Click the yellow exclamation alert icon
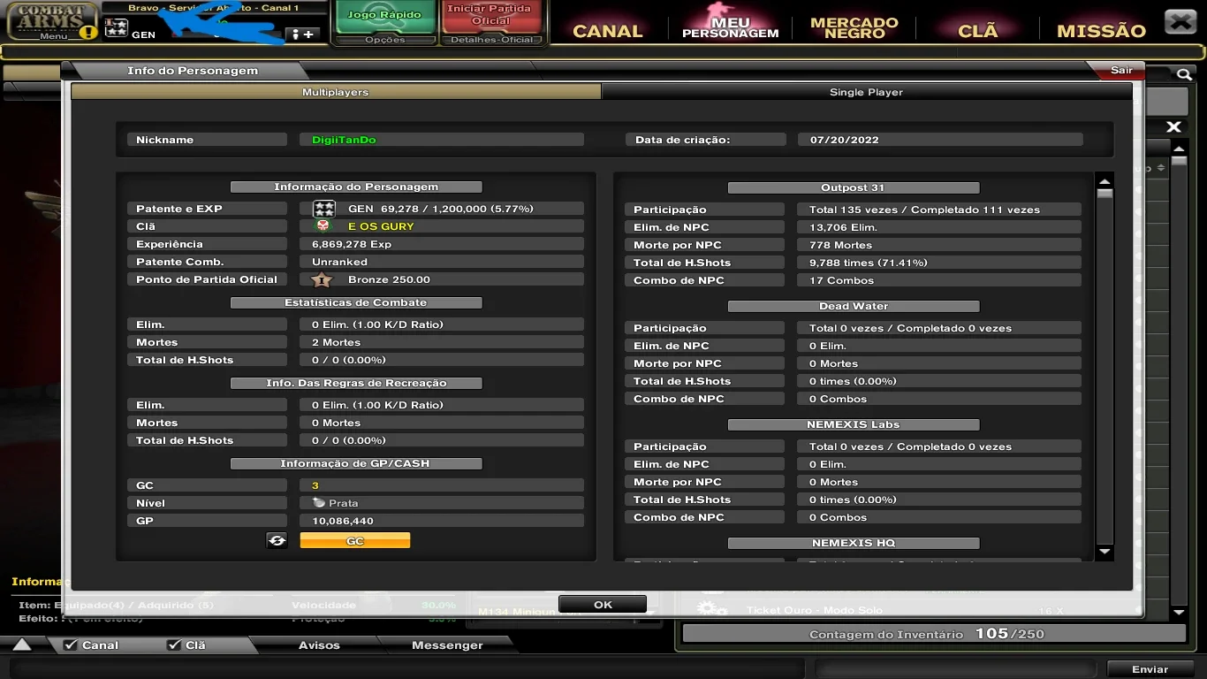 (87, 33)
